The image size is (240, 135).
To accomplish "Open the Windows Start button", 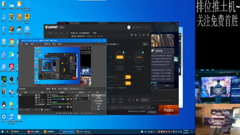I will 2,132.
